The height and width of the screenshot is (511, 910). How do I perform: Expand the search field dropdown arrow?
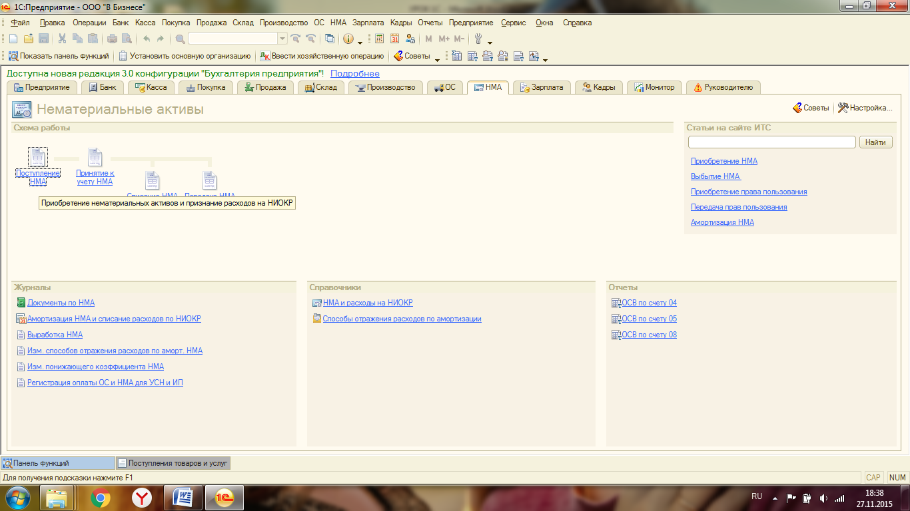pos(282,39)
